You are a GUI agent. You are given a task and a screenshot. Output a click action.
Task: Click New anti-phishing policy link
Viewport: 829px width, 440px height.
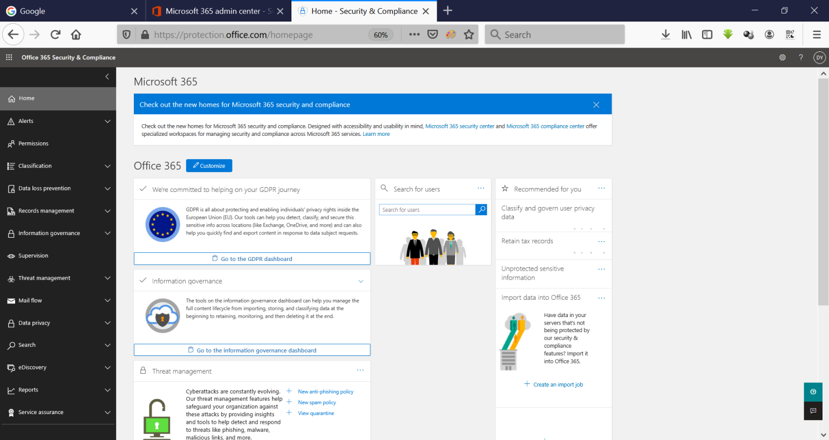(x=325, y=392)
